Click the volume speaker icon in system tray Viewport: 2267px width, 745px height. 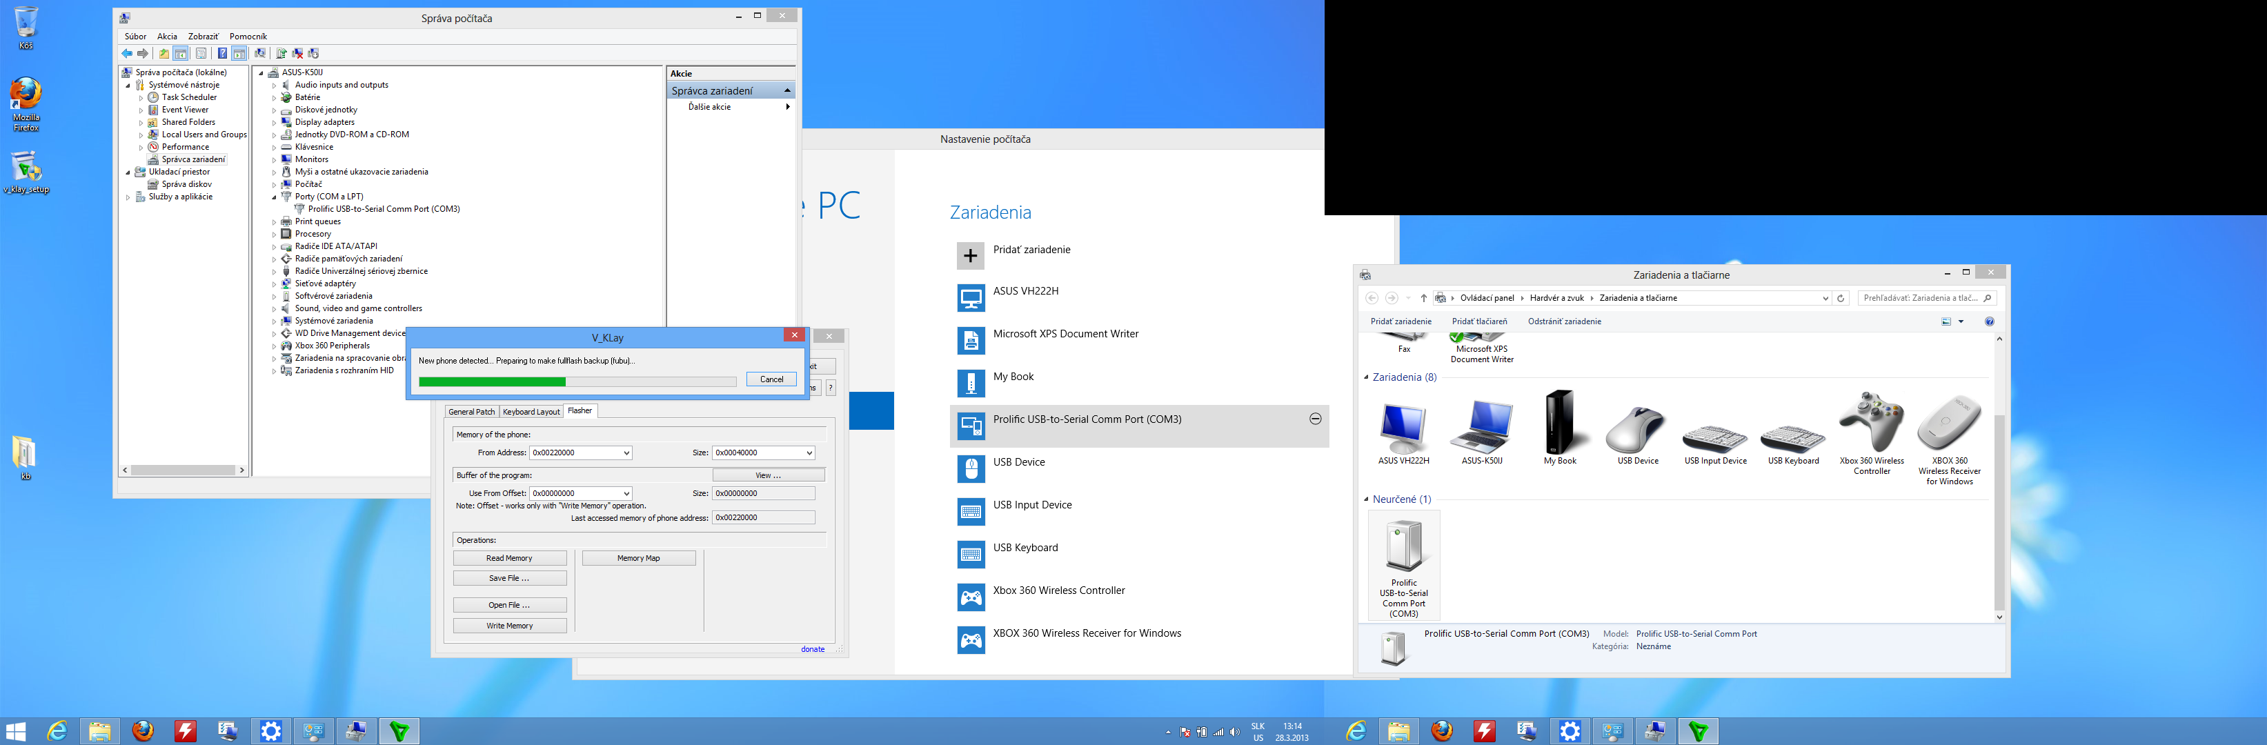pyautogui.click(x=1234, y=732)
